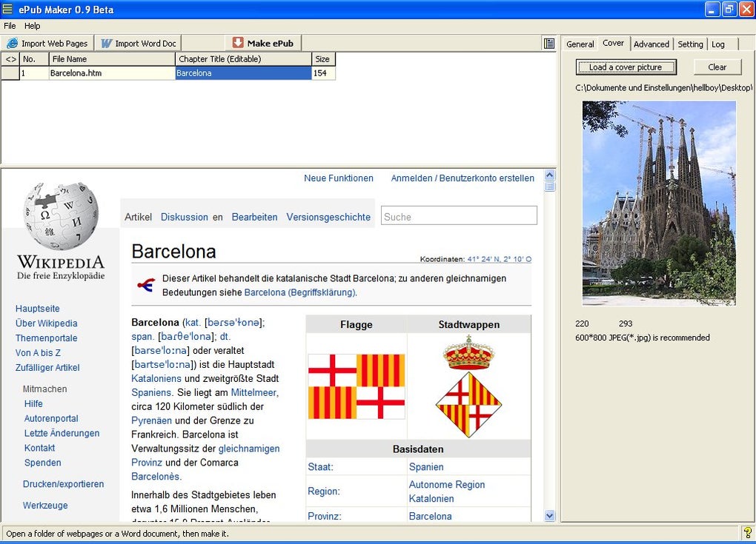
Task: Click the <> column header
Action: (10, 59)
